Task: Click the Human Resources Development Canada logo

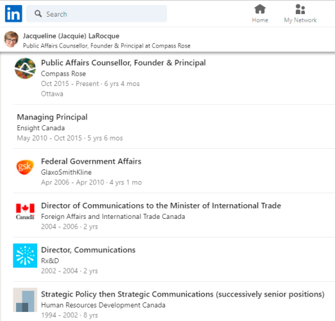Action: pyautogui.click(x=25, y=300)
